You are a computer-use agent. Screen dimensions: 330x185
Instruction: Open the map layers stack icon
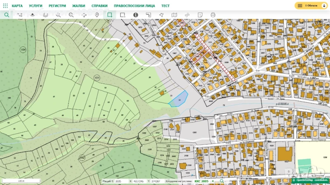pos(45,15)
